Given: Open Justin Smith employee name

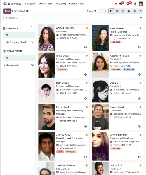Looking at the screenshot, I should (x=117, y=165).
